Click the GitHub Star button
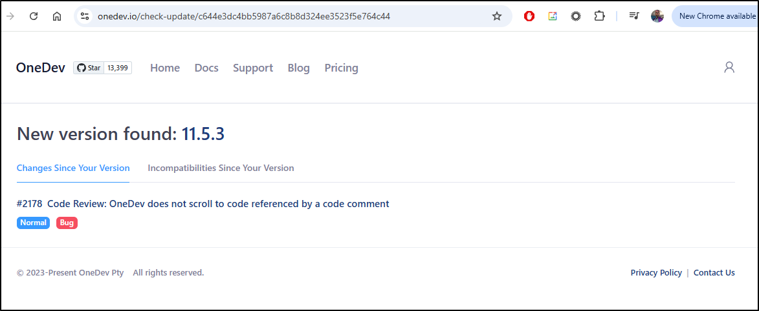The height and width of the screenshot is (311, 759). coord(89,68)
